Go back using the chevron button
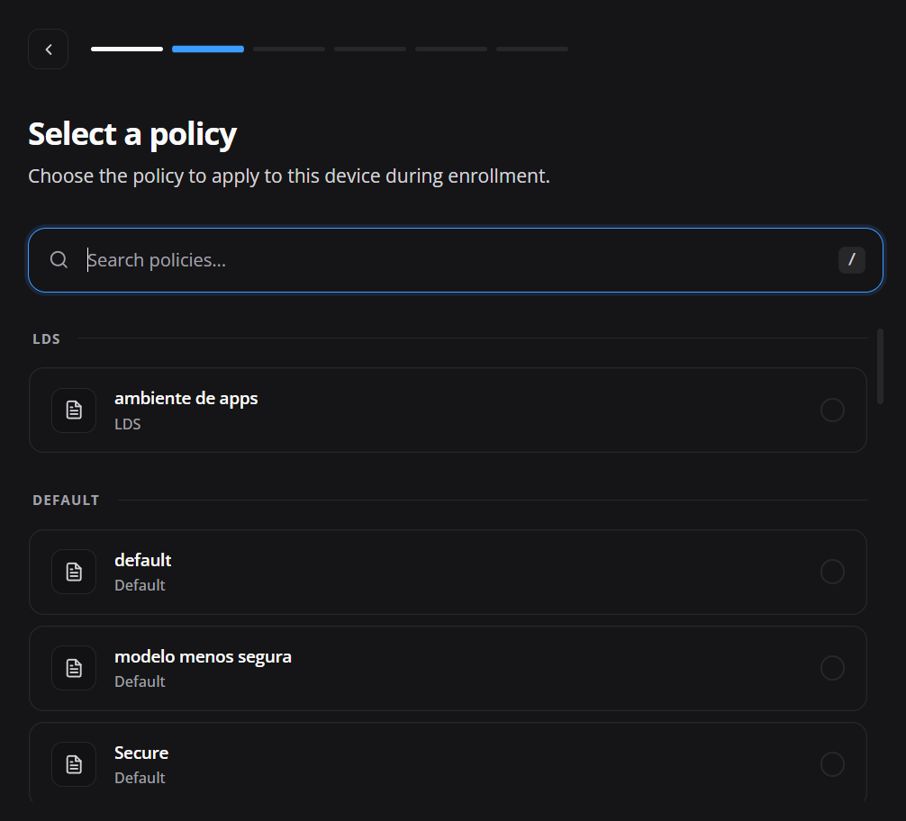This screenshot has width=906, height=821. (x=49, y=50)
